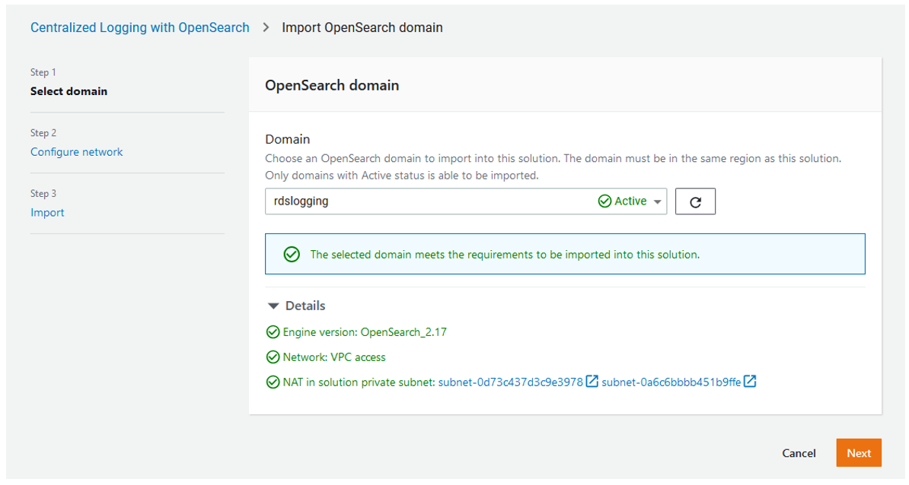
Task: Click the OpenSearch domain panel heading
Action: [332, 86]
